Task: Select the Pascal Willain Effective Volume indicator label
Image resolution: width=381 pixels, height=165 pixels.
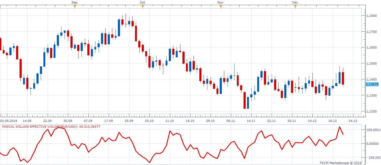Action: click(51, 127)
